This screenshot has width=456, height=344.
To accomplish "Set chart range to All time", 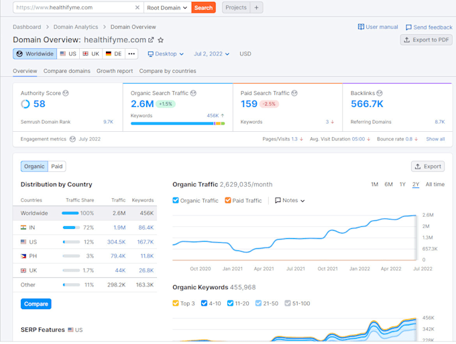I will pos(435,184).
